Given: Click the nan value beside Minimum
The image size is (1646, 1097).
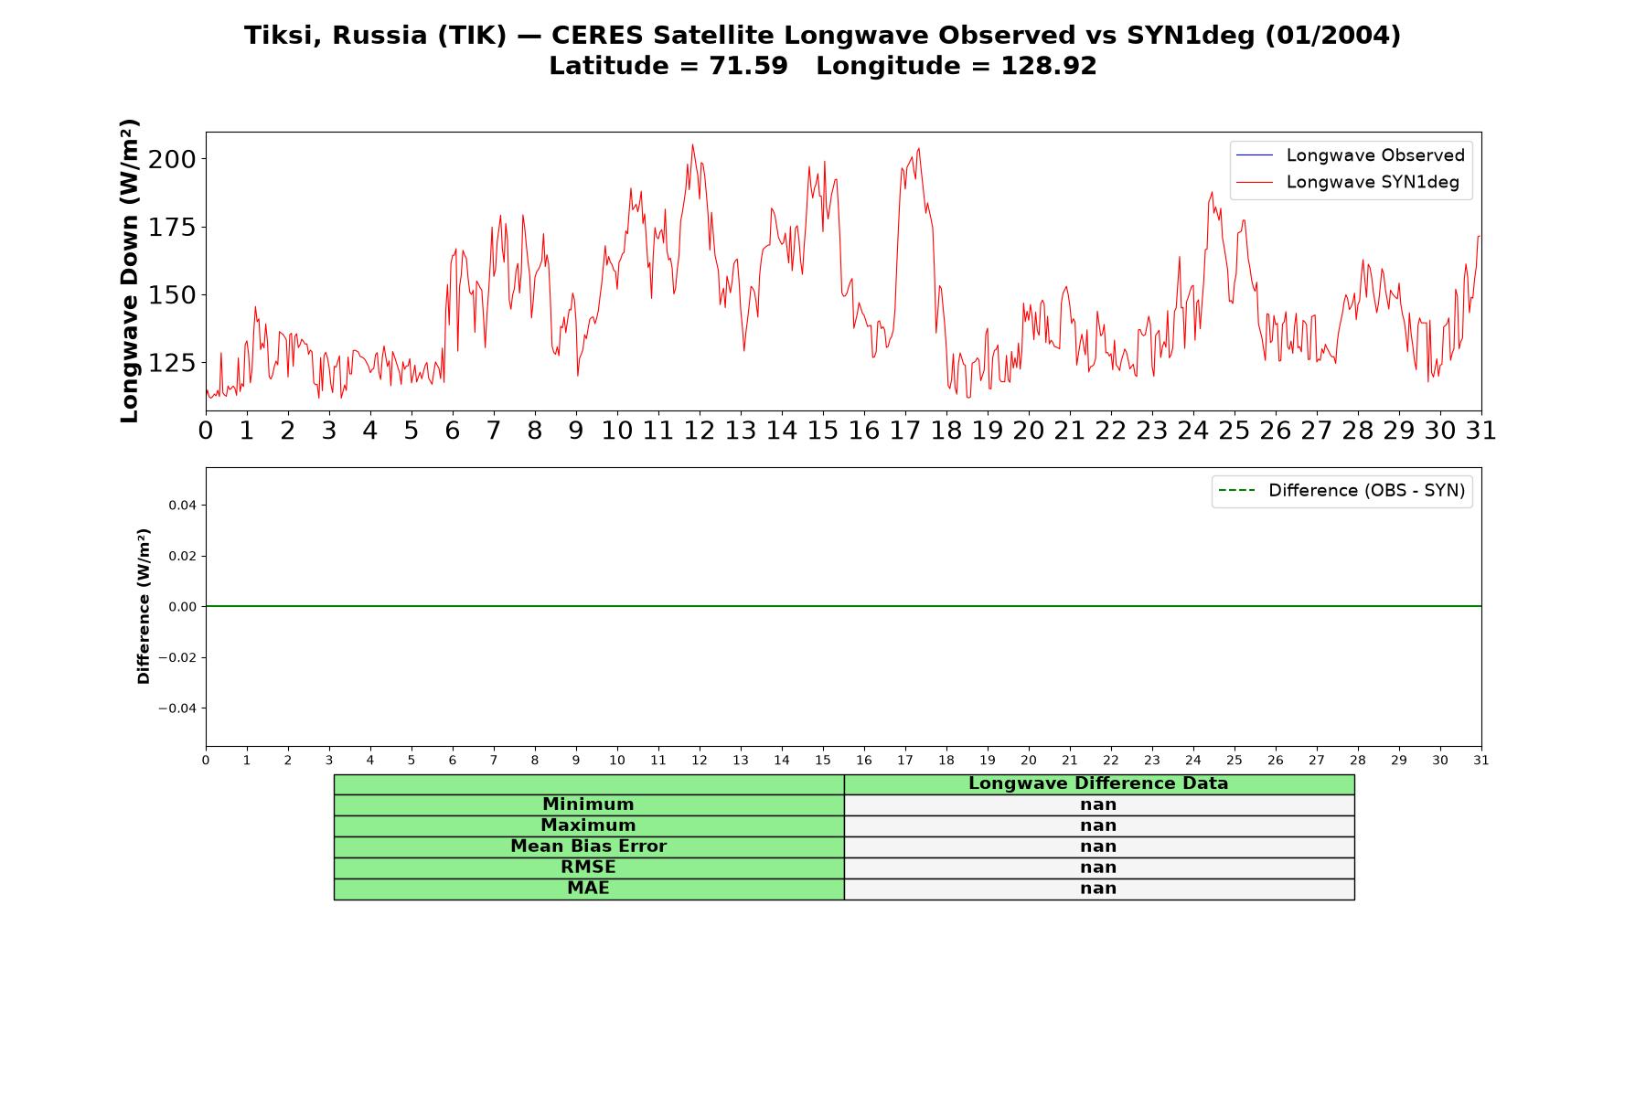Looking at the screenshot, I should tap(1098, 805).
